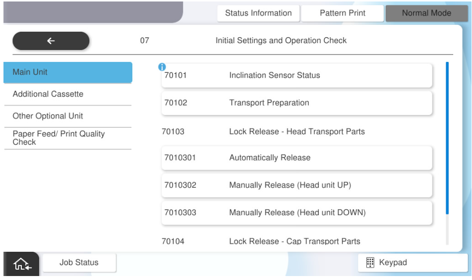The image size is (472, 280).
Task: Start Pattern Print
Action: pos(342,13)
